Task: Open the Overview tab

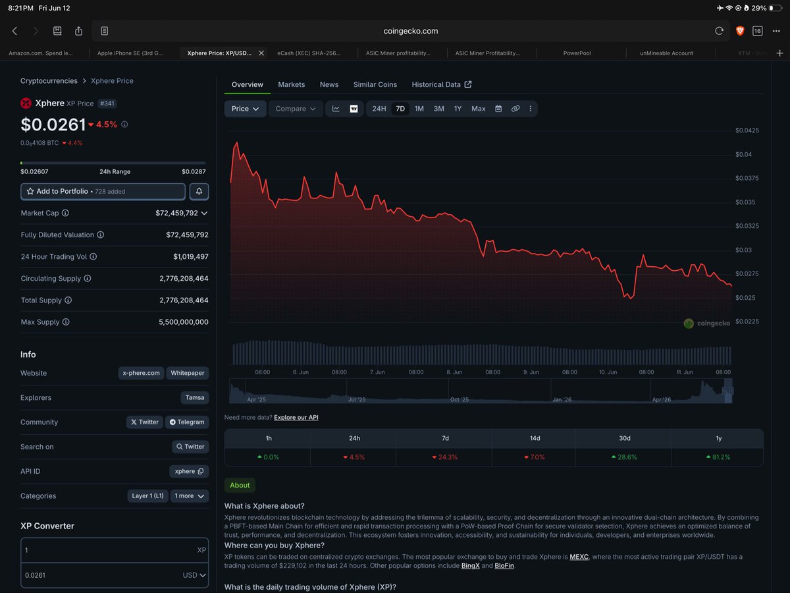Action: (248, 84)
